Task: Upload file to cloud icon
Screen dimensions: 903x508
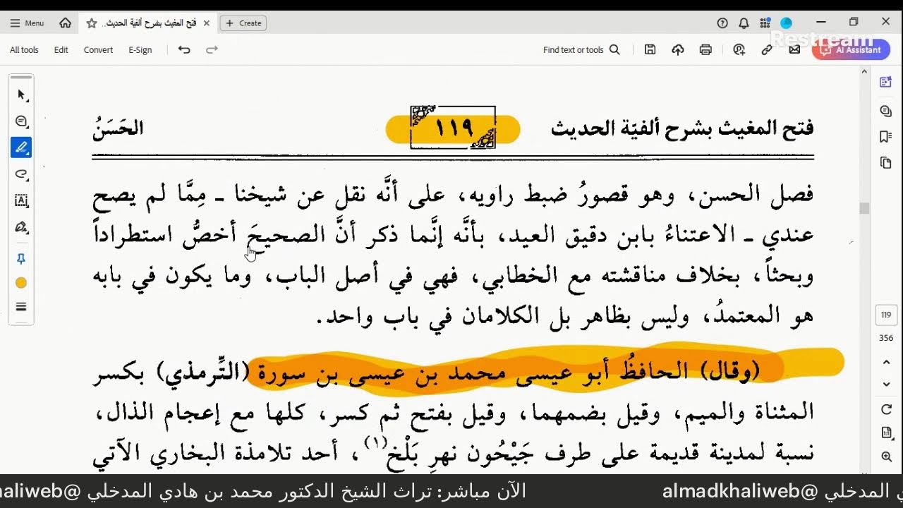Action: (678, 49)
